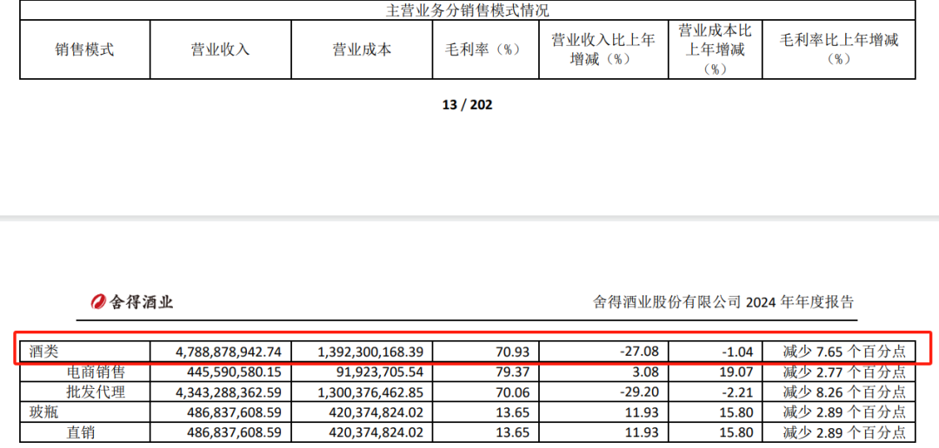Screen dimensions: 939x448
Task: Click the gross margin 79.37
Action: [x=515, y=372]
